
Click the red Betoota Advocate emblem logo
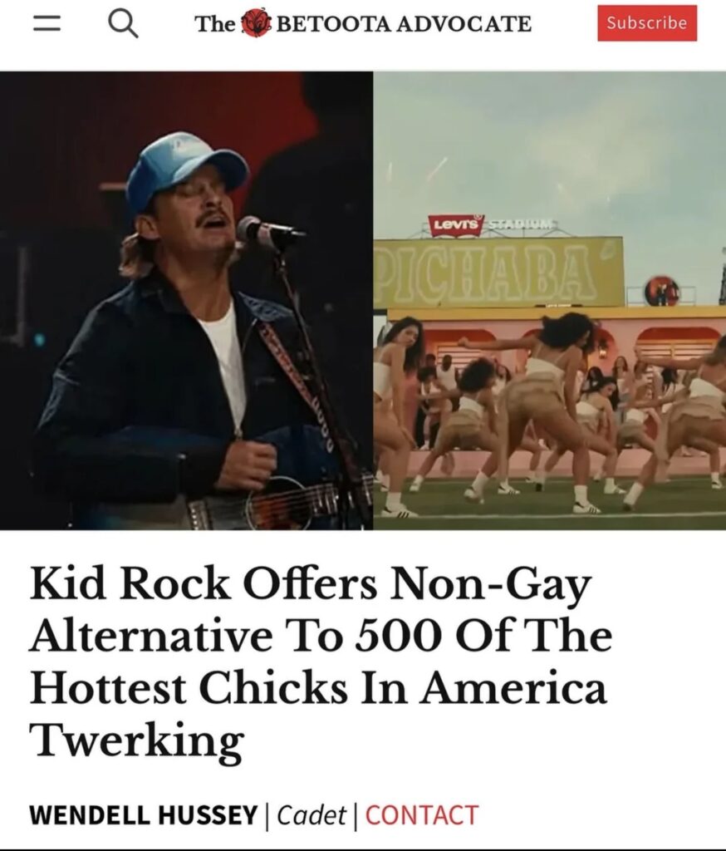pyautogui.click(x=256, y=23)
